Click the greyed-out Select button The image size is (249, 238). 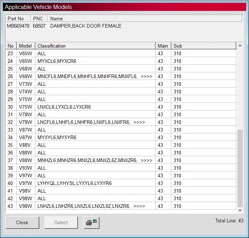click(61, 222)
